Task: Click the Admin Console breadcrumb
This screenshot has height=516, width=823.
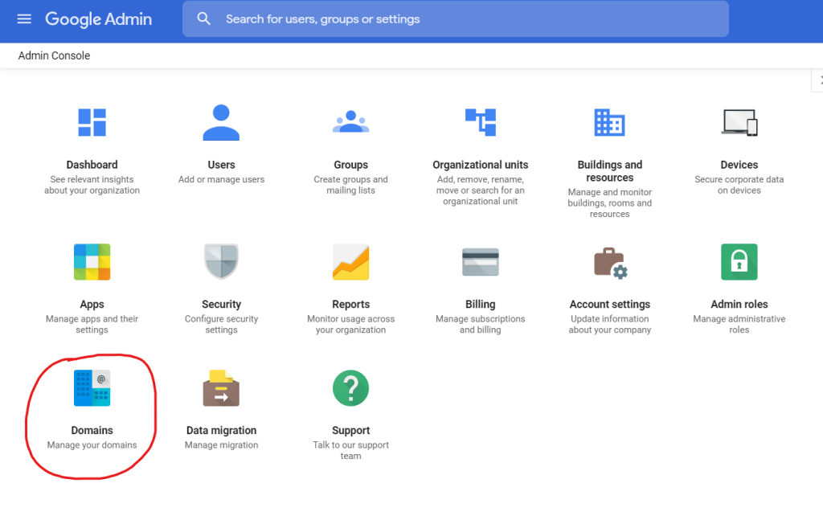Action: click(54, 55)
